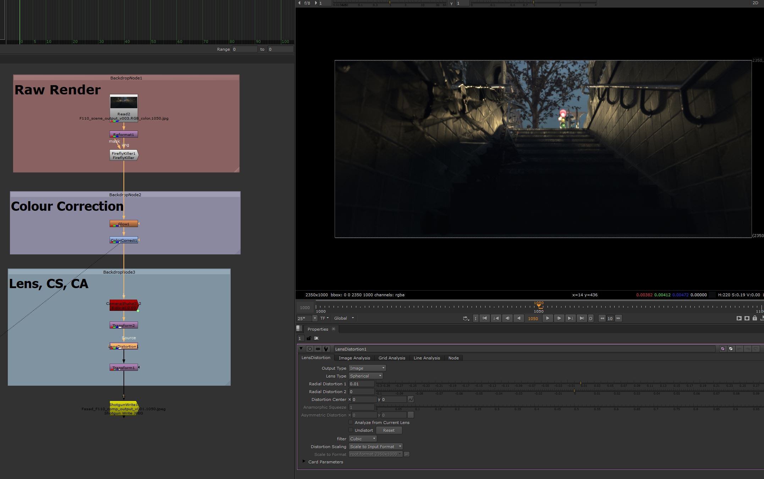The image size is (764, 479).
Task: Open the filter Cubic dropdown
Action: click(363, 439)
